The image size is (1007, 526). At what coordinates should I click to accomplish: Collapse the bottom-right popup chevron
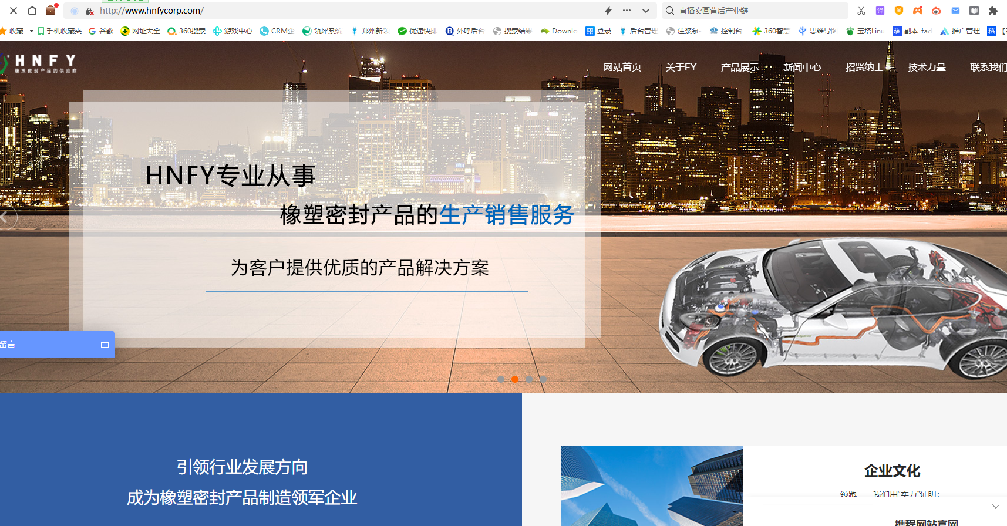click(x=995, y=506)
